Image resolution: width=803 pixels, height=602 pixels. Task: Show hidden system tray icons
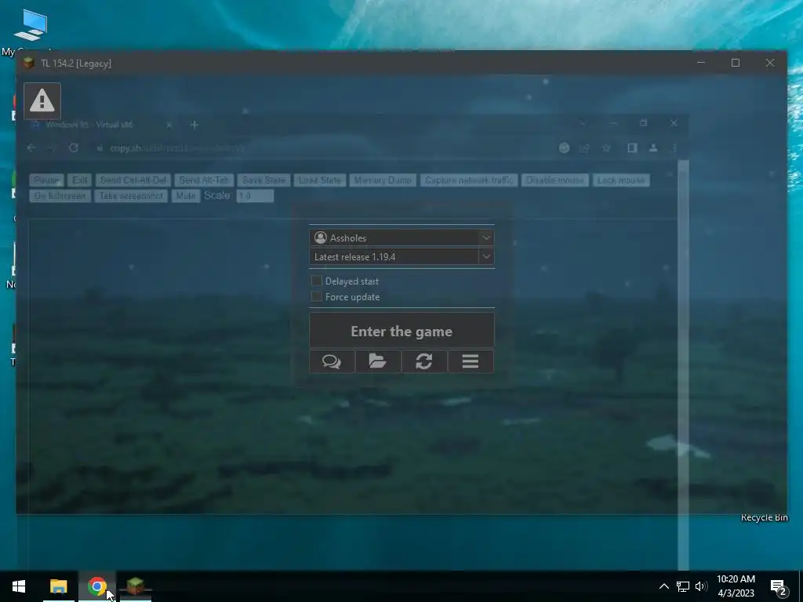coord(663,586)
